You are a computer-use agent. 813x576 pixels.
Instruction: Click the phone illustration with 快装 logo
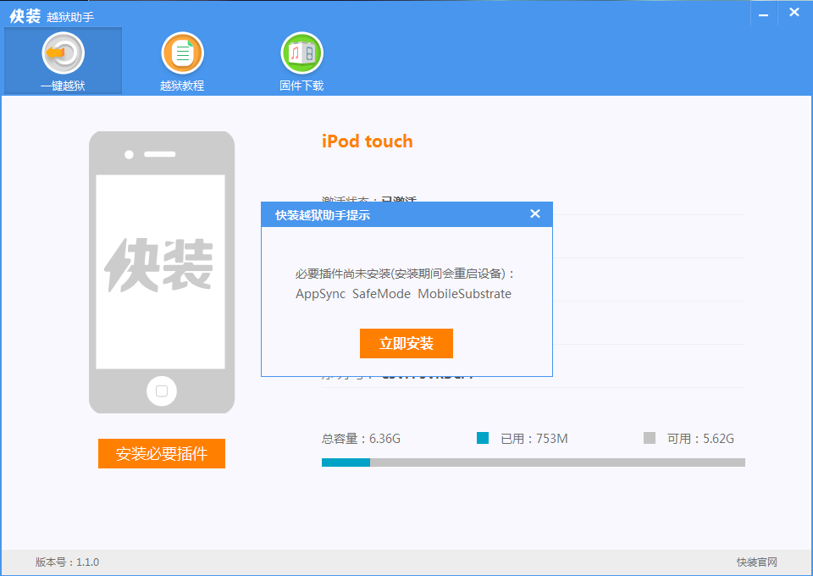[162, 272]
